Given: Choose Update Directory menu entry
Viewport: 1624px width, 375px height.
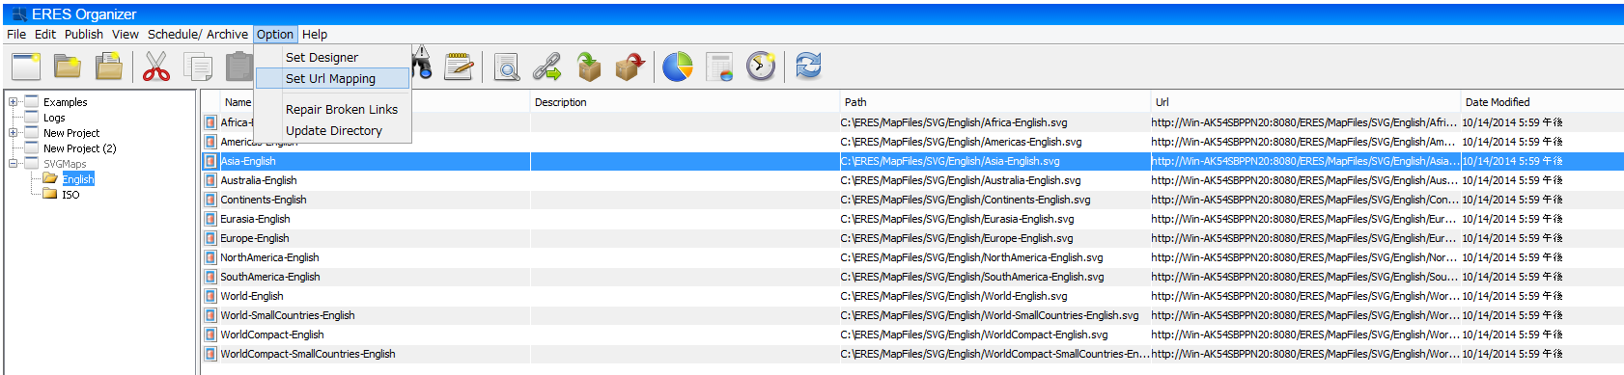Looking at the screenshot, I should click(x=333, y=131).
